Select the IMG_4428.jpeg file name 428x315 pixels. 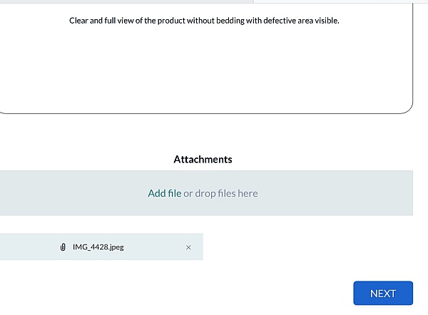point(98,247)
